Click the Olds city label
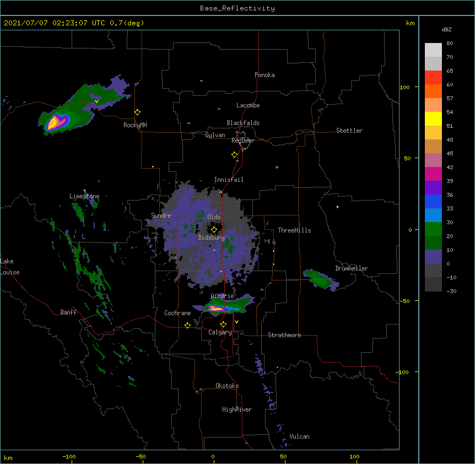Image resolution: width=475 pixels, height=464 pixels. click(214, 217)
